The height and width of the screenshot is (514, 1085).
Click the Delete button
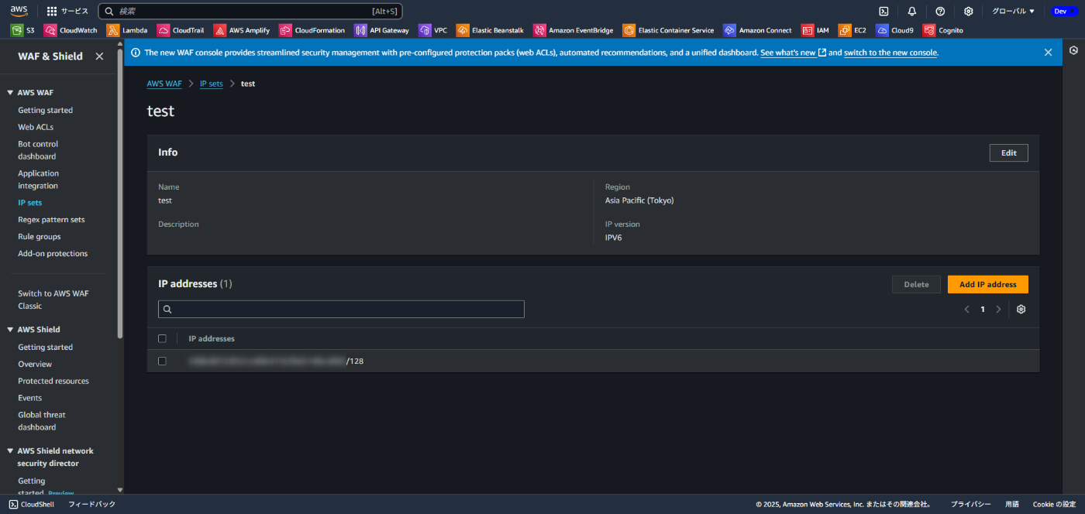tap(916, 284)
